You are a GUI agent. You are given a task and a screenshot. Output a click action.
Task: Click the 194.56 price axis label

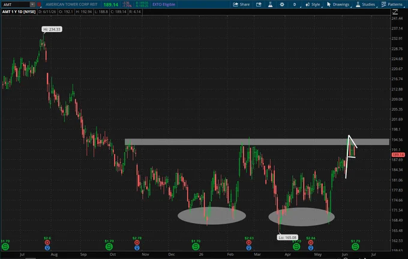[397, 140]
